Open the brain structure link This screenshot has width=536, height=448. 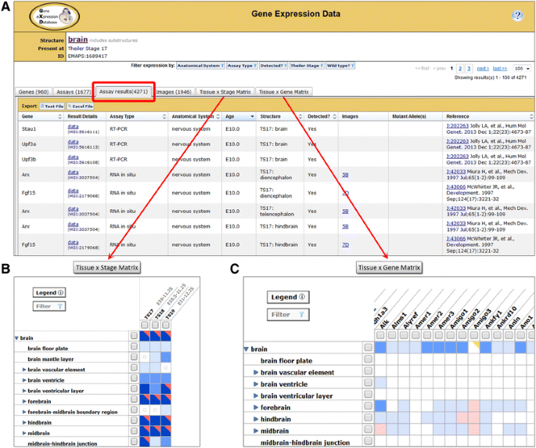click(77, 38)
